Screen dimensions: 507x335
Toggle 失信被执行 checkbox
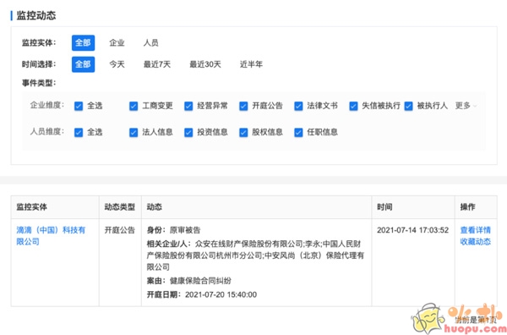[x=353, y=106]
